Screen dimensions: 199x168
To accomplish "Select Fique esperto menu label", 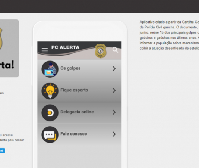I will click(x=74, y=90).
